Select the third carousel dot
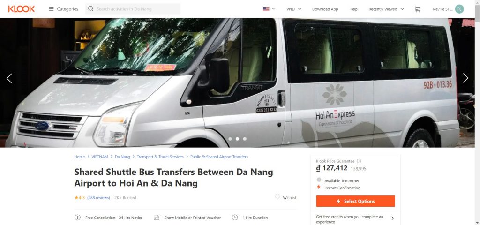 (245, 139)
